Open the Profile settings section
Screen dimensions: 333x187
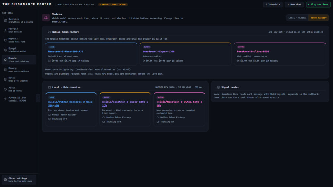(x=19, y=30)
